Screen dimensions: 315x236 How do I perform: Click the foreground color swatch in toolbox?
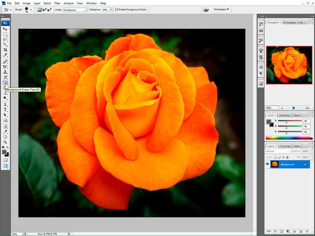(x=4, y=152)
